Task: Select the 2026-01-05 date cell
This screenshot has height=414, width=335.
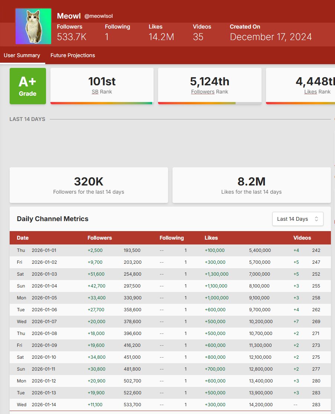Action: pos(45,298)
